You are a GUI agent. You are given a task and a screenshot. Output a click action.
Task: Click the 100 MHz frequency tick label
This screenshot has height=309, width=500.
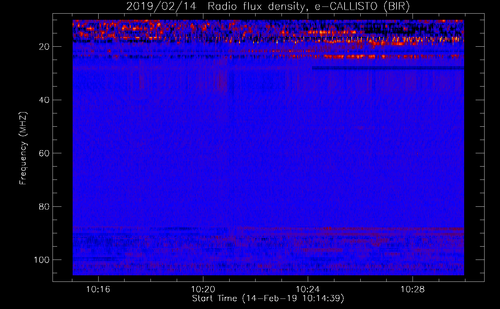[x=42, y=260]
